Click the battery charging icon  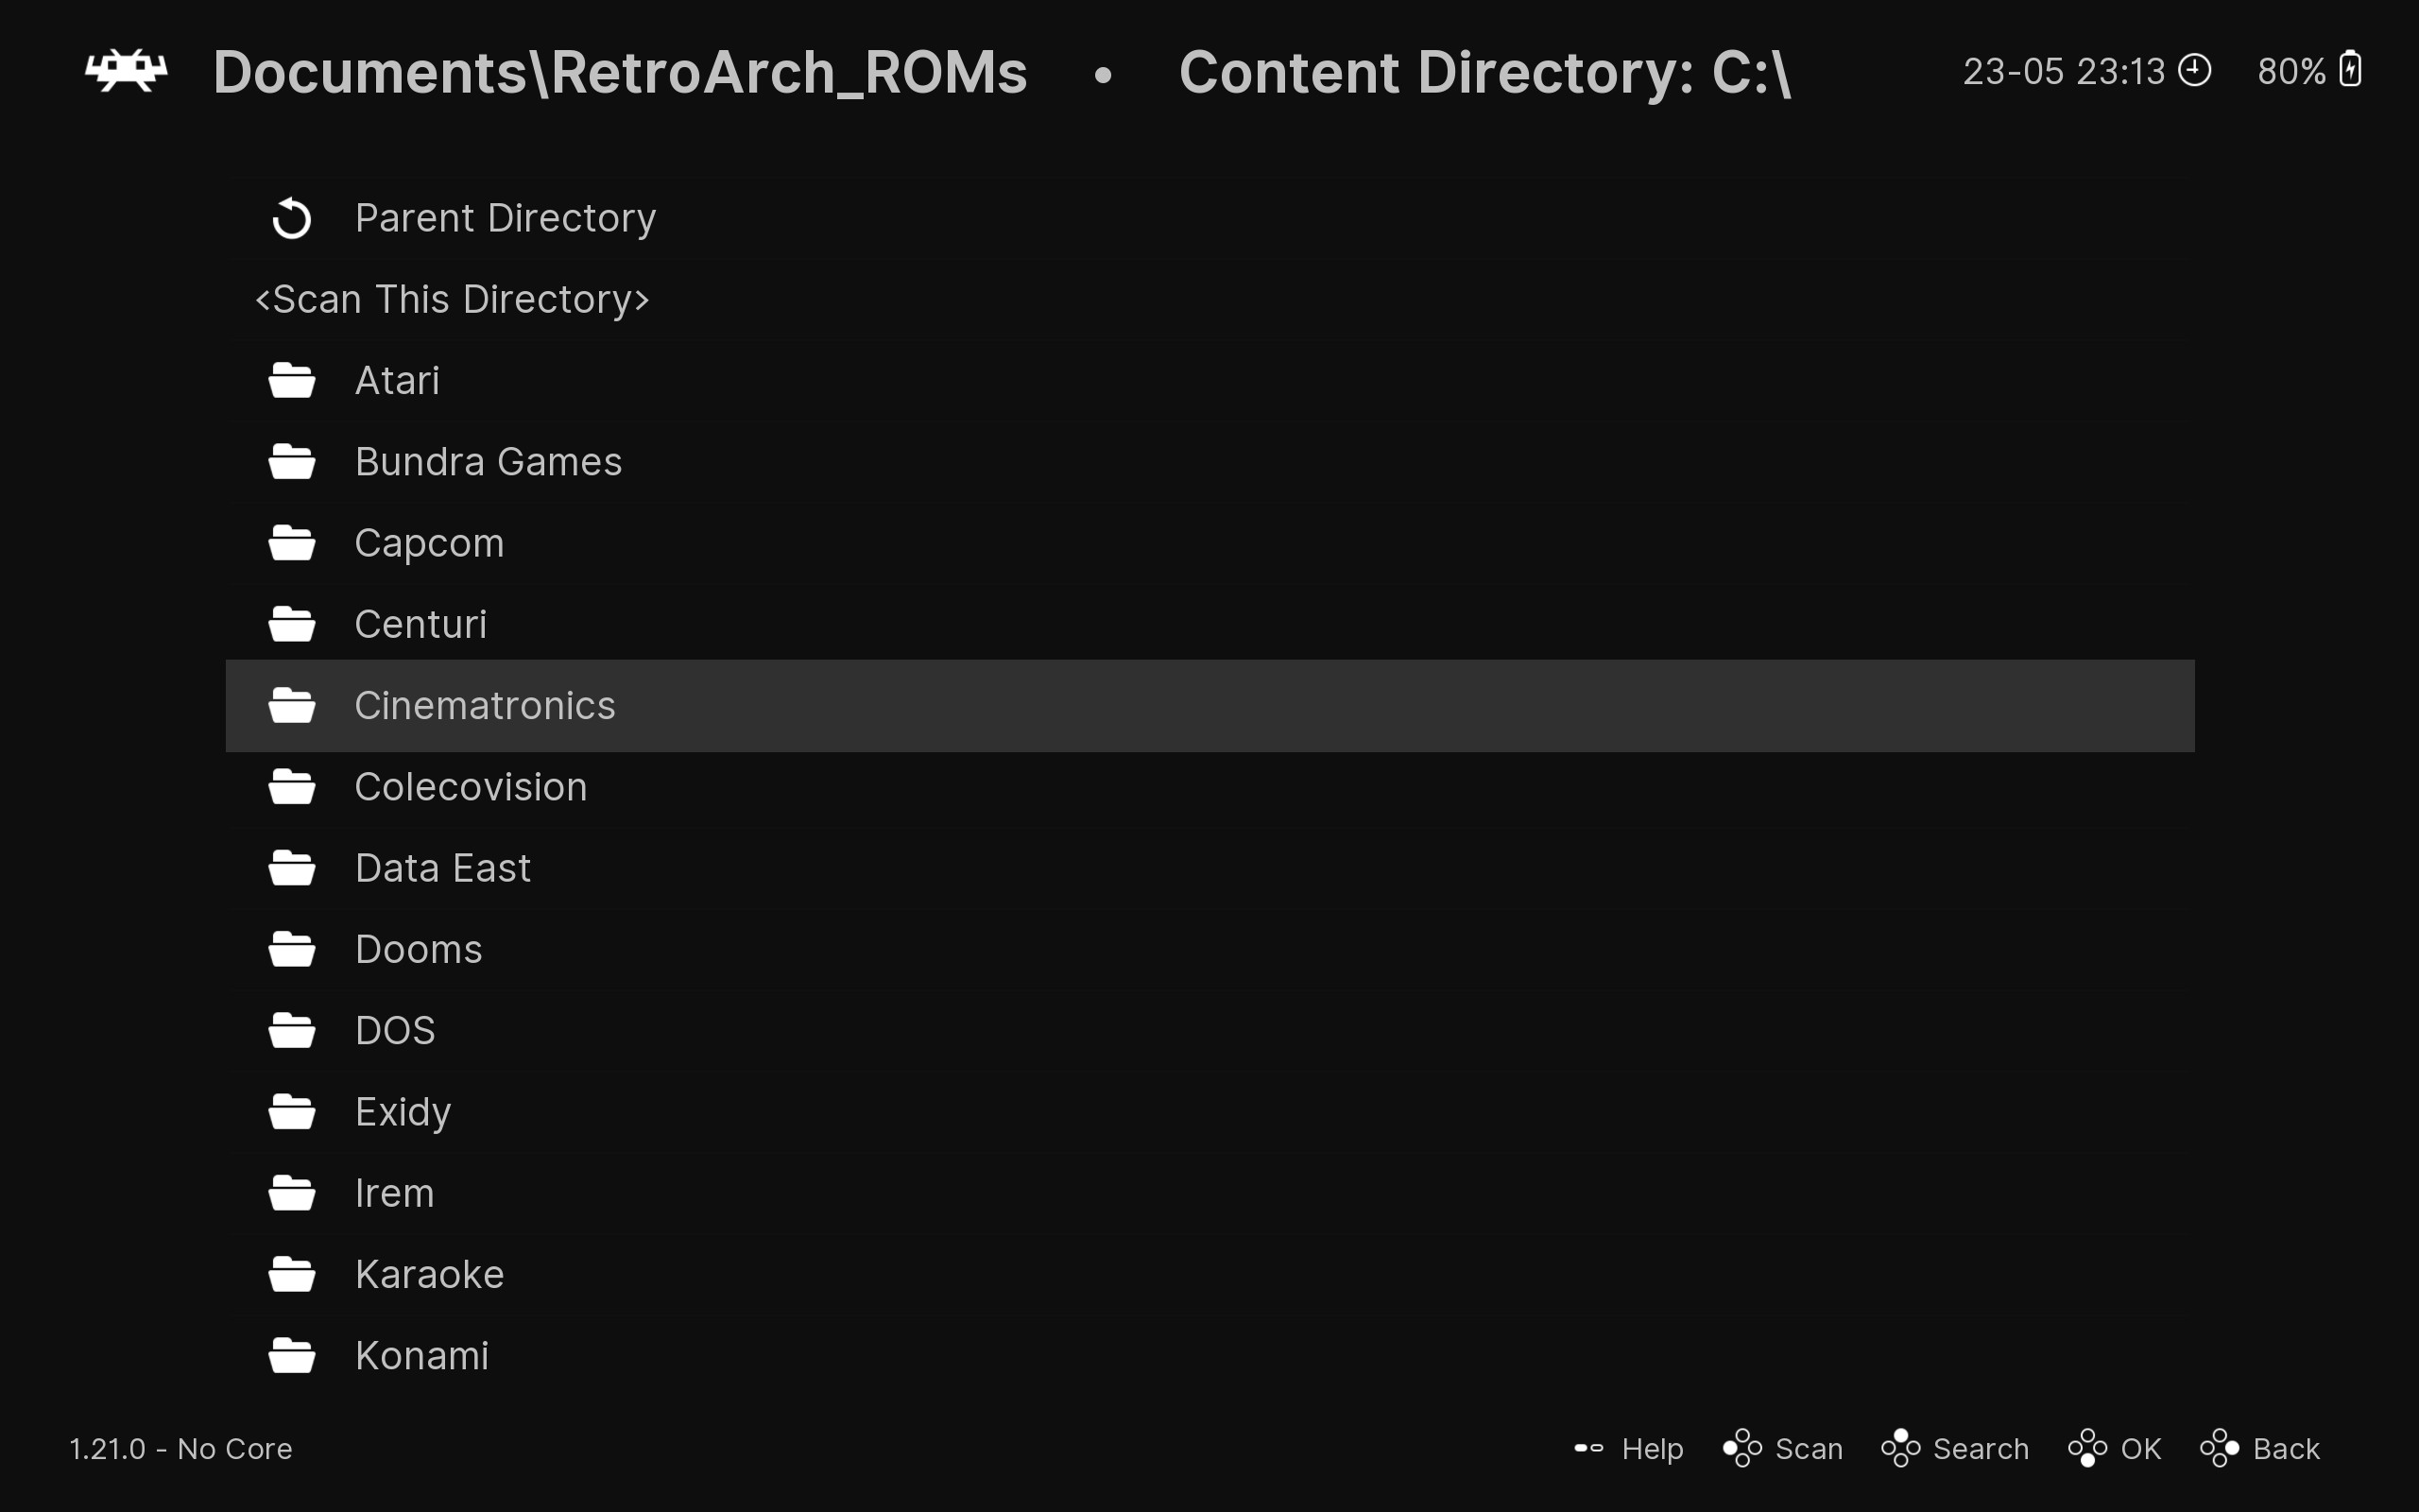click(x=2351, y=69)
